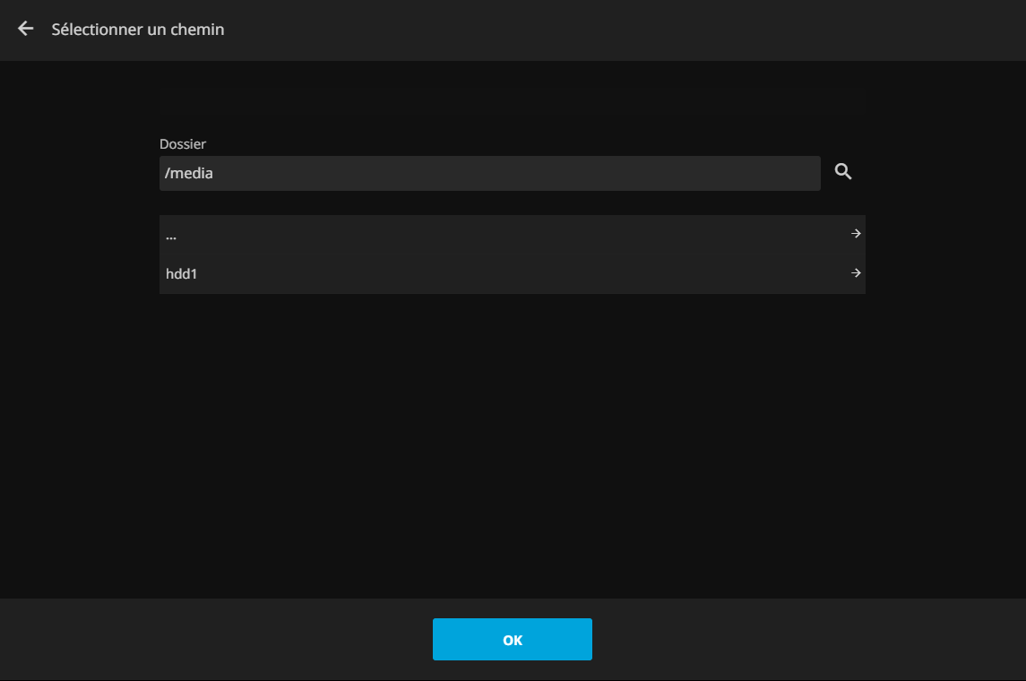Click the right arrow on the '...' row
Viewport: 1026px width, 681px height.
click(x=856, y=234)
